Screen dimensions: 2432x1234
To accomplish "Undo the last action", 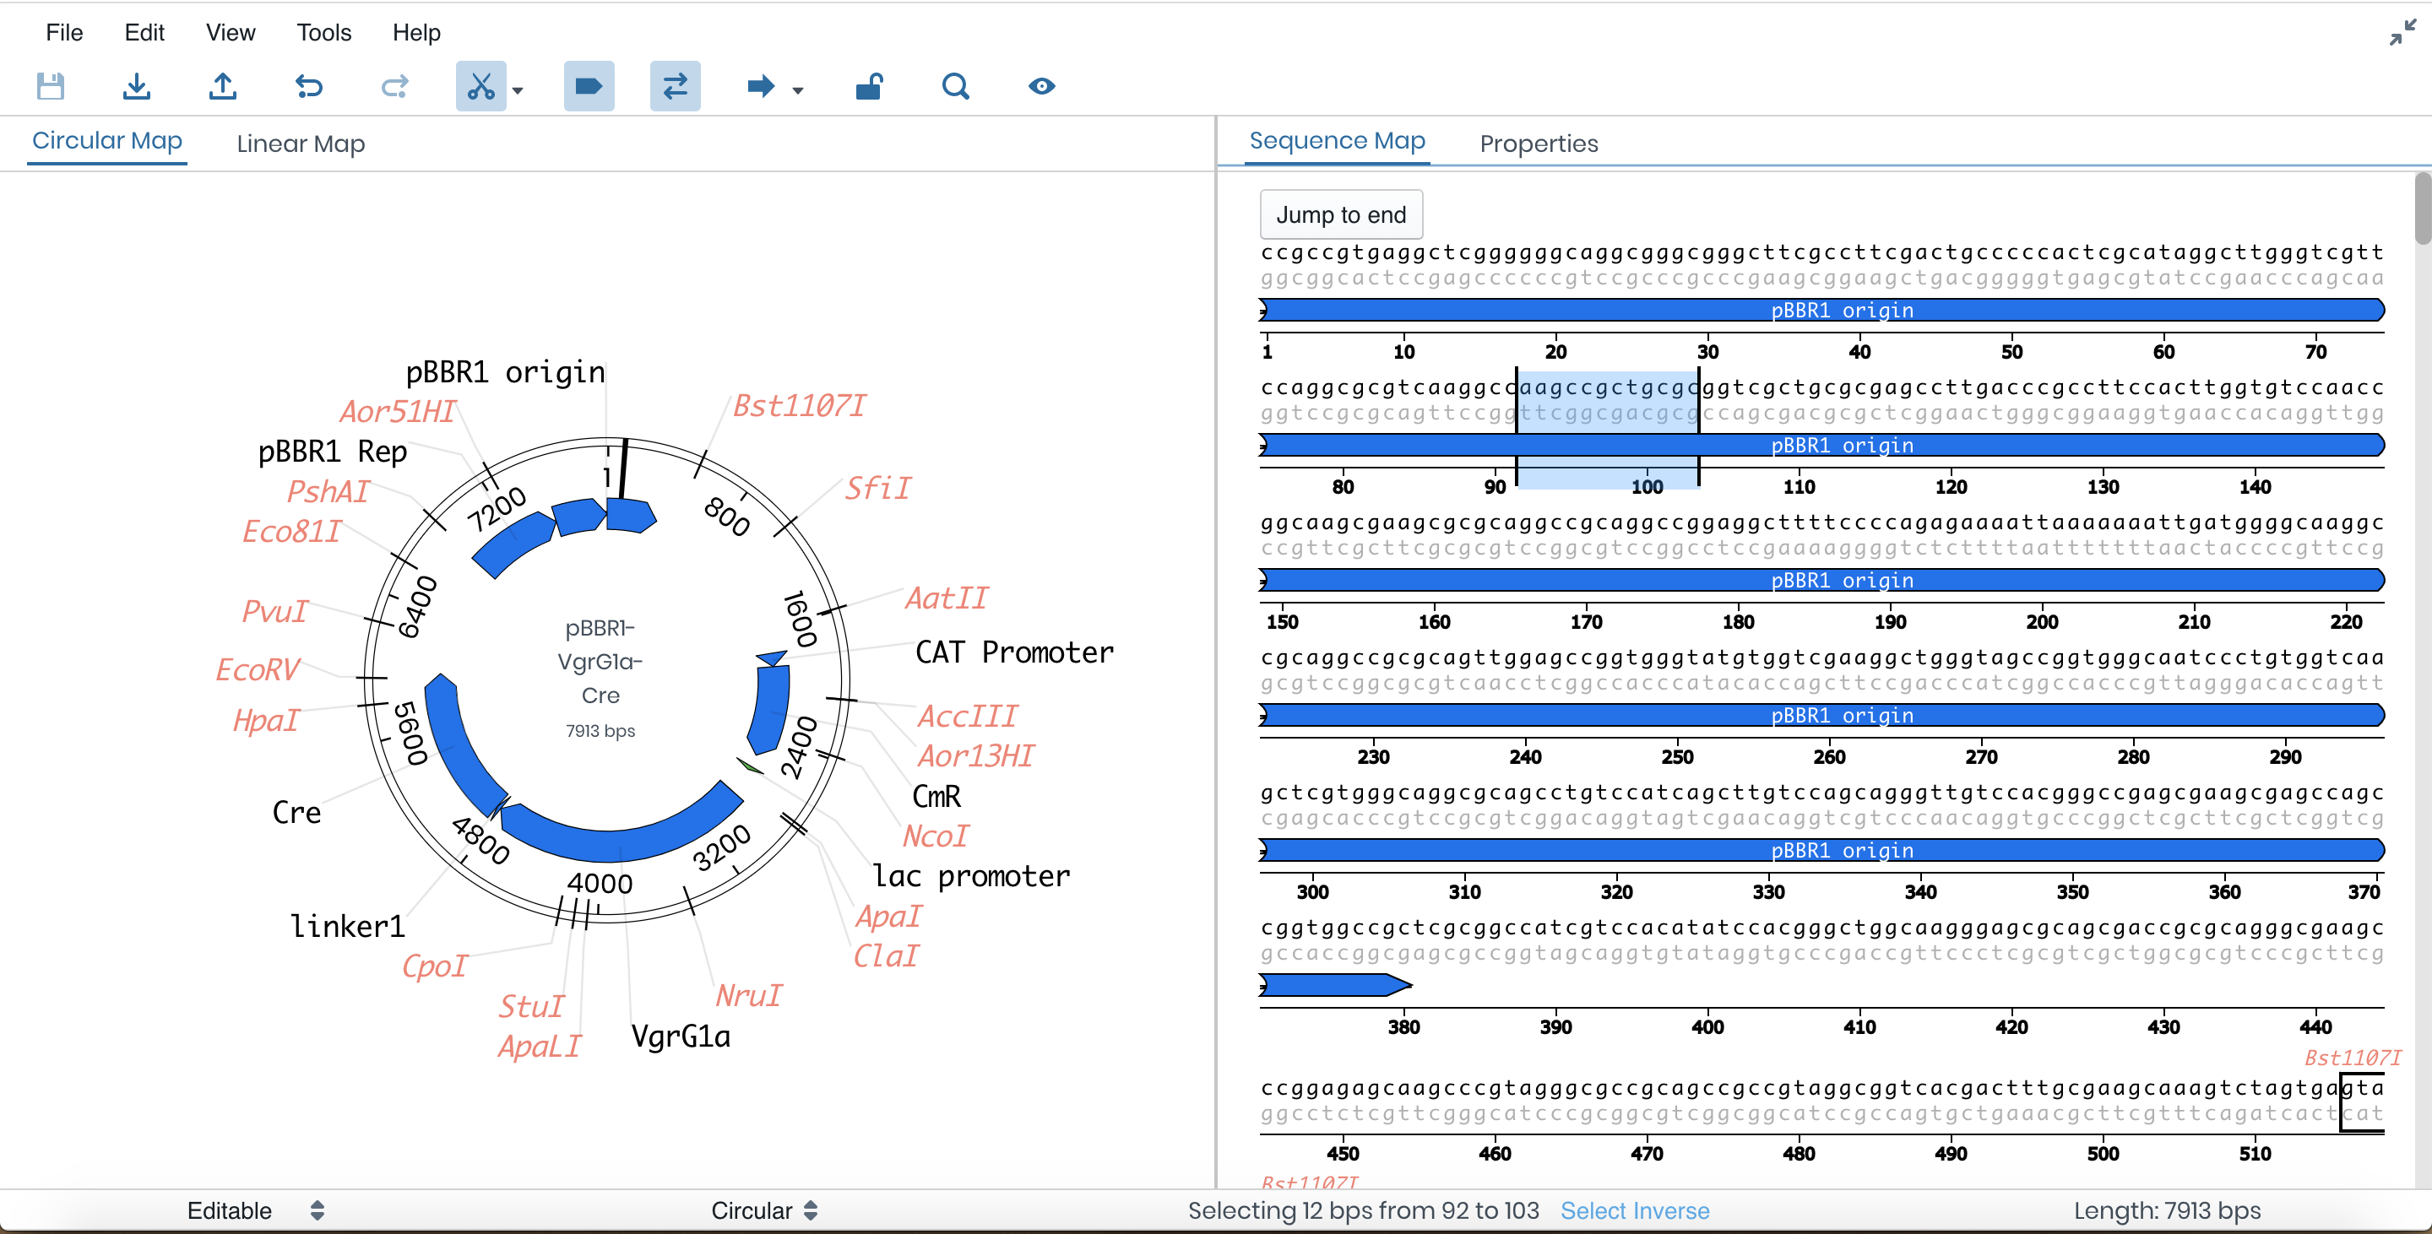I will click(x=309, y=87).
